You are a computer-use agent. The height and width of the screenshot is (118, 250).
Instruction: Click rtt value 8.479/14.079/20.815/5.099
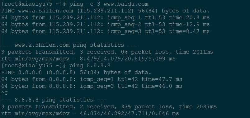click(x=122, y=59)
